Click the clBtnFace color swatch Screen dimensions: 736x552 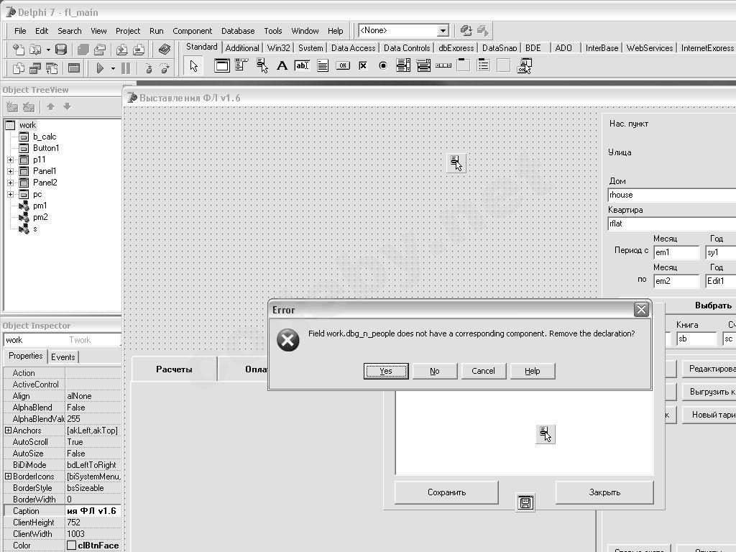[71, 546]
